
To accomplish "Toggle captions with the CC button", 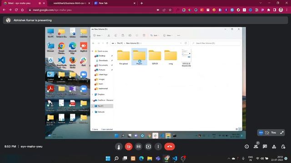I will pyautogui.click(x=138, y=147).
